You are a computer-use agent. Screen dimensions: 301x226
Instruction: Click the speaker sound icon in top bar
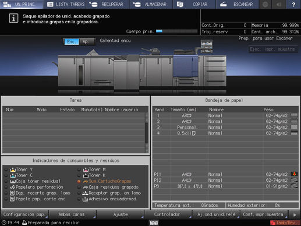(279, 4)
